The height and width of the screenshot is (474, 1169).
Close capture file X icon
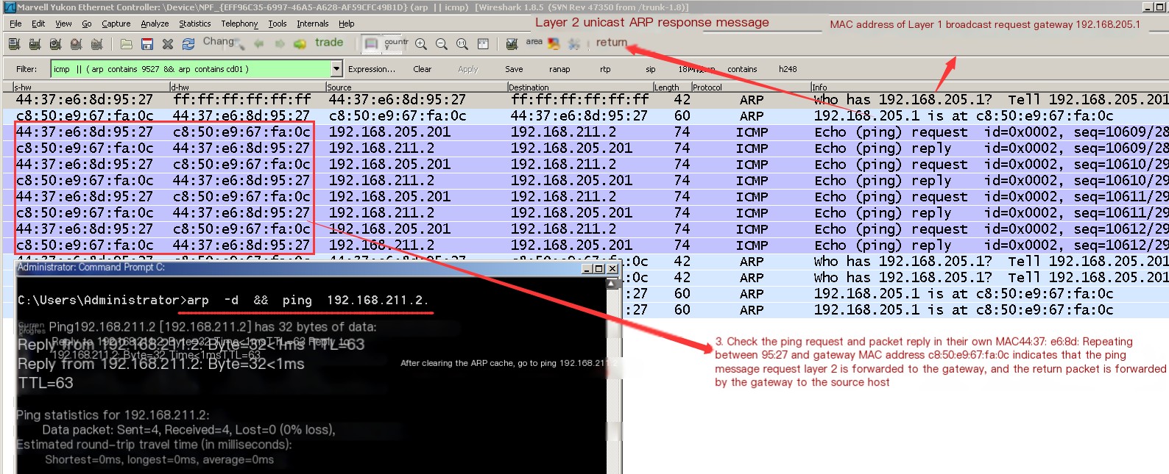pos(168,44)
